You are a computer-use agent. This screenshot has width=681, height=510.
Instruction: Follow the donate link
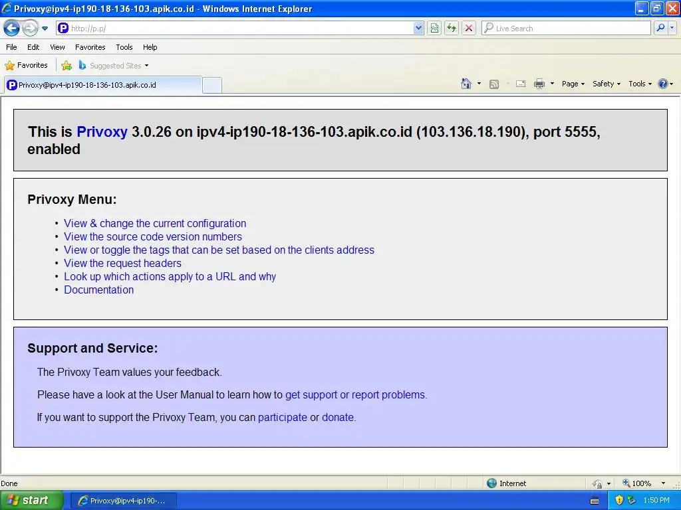[x=337, y=417]
